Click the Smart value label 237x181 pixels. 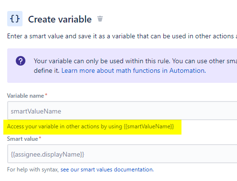point(23,139)
